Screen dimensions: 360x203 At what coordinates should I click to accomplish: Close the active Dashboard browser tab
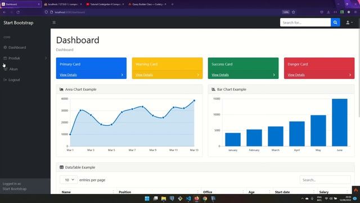click(39, 4)
